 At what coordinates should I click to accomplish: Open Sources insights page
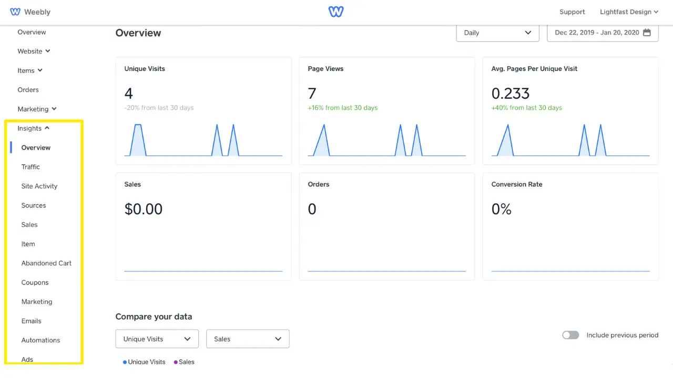(x=34, y=205)
